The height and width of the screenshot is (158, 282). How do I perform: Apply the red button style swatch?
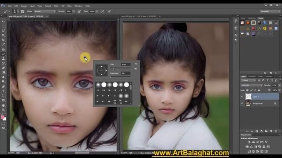pyautogui.click(x=253, y=28)
